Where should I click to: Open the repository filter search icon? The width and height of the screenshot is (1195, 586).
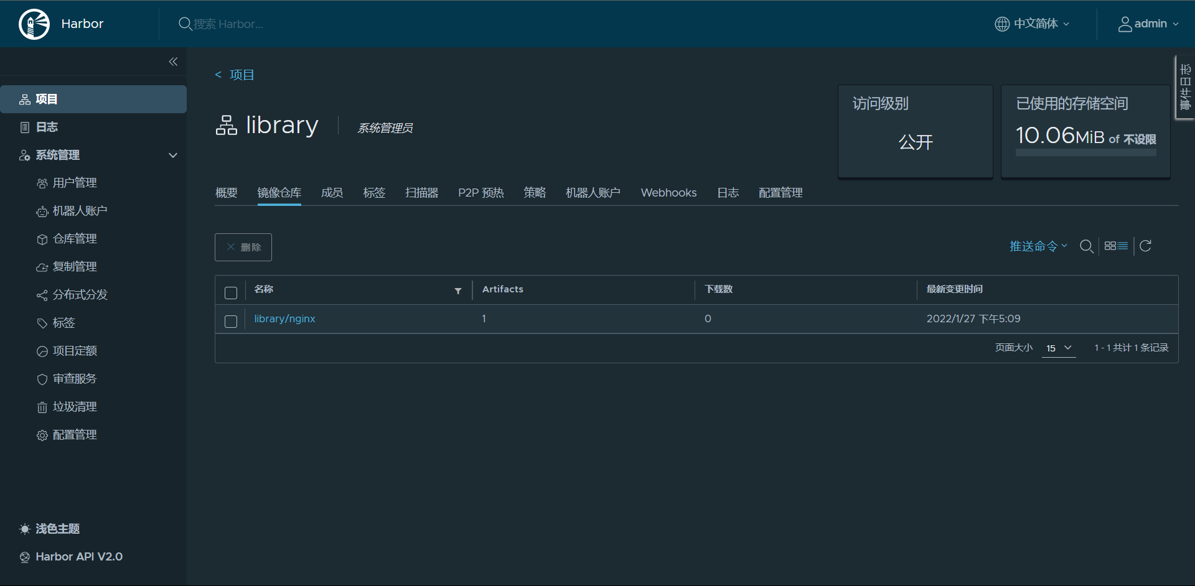pos(1087,246)
